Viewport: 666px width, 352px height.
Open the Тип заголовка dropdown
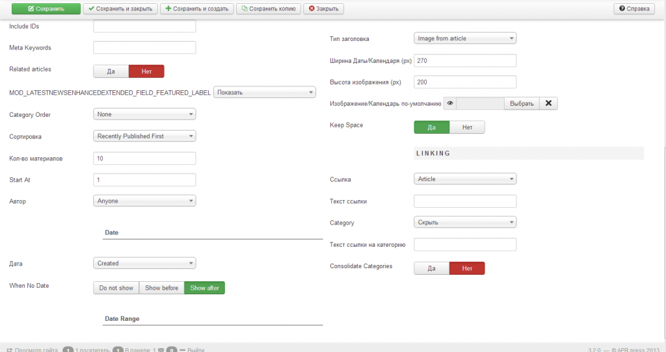(x=465, y=38)
